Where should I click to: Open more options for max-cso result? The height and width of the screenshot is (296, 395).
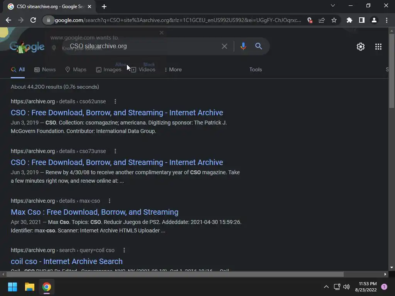pos(109,201)
